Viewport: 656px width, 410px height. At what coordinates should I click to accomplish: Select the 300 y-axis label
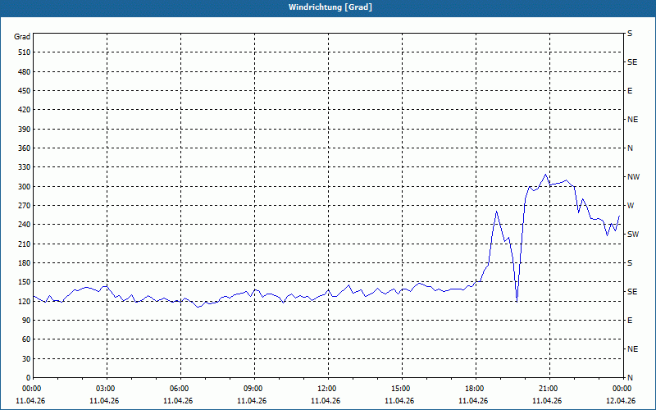[x=25, y=187]
